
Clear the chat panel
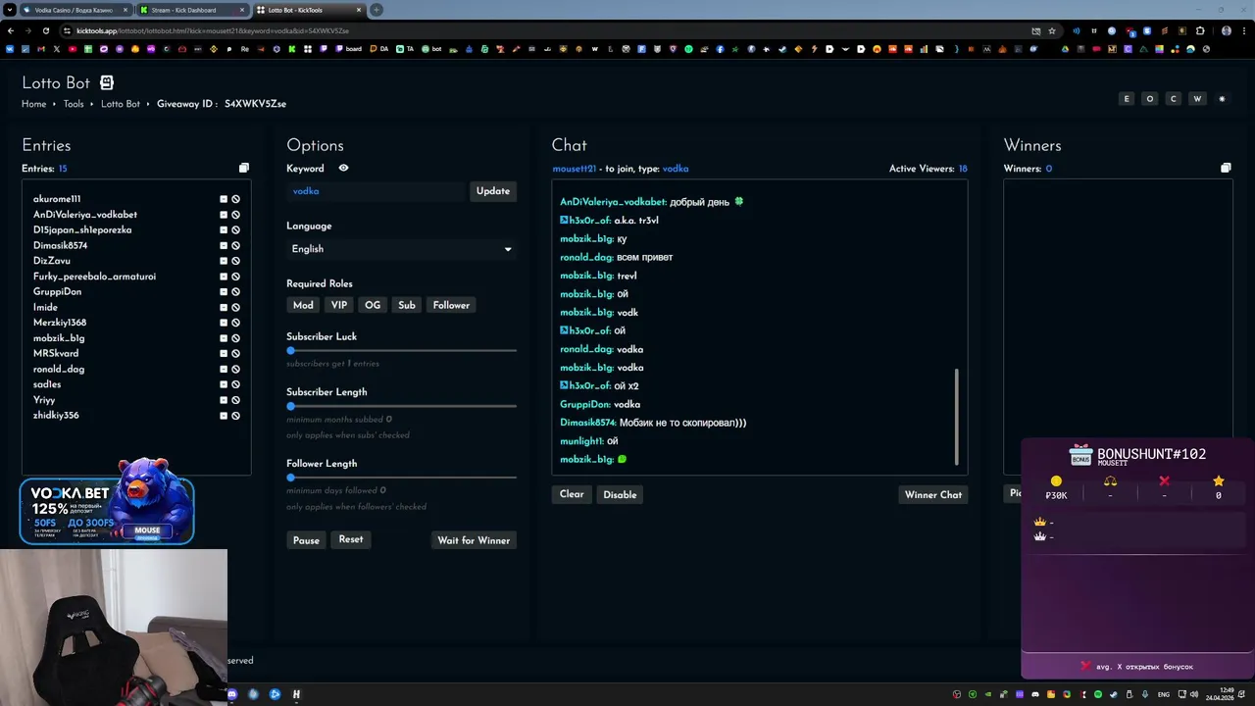coord(572,494)
